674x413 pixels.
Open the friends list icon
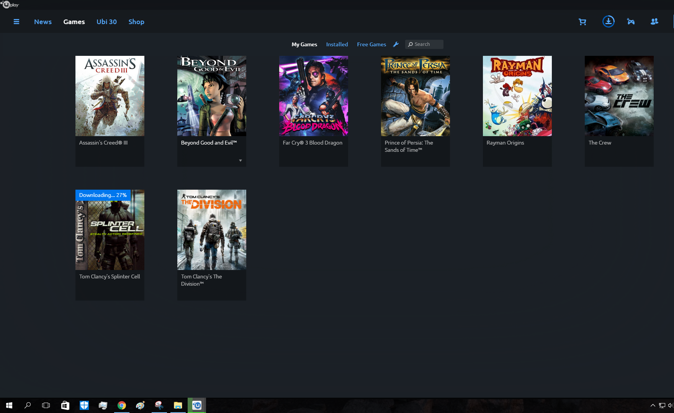654,22
